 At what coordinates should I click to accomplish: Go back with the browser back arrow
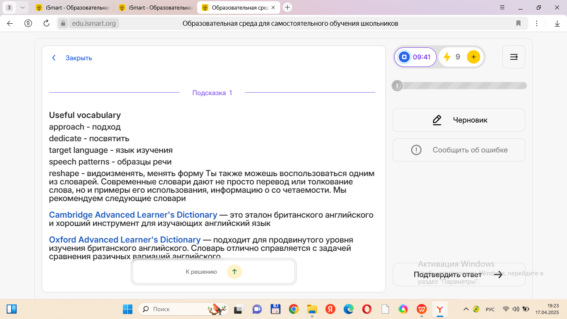tap(10, 23)
